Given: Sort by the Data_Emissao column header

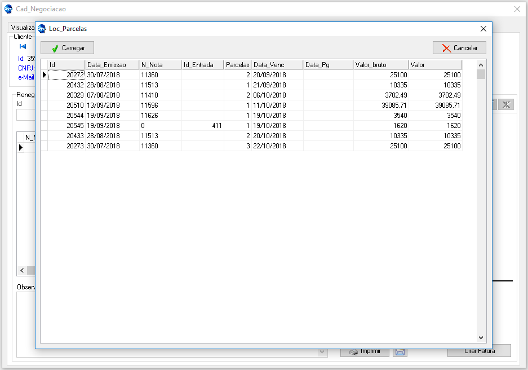Looking at the screenshot, I should pos(112,65).
